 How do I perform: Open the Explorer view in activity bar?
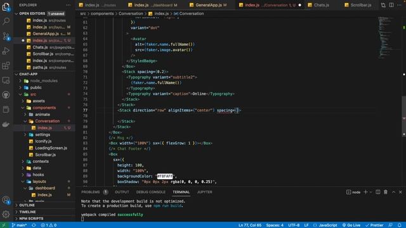click(x=6, y=7)
